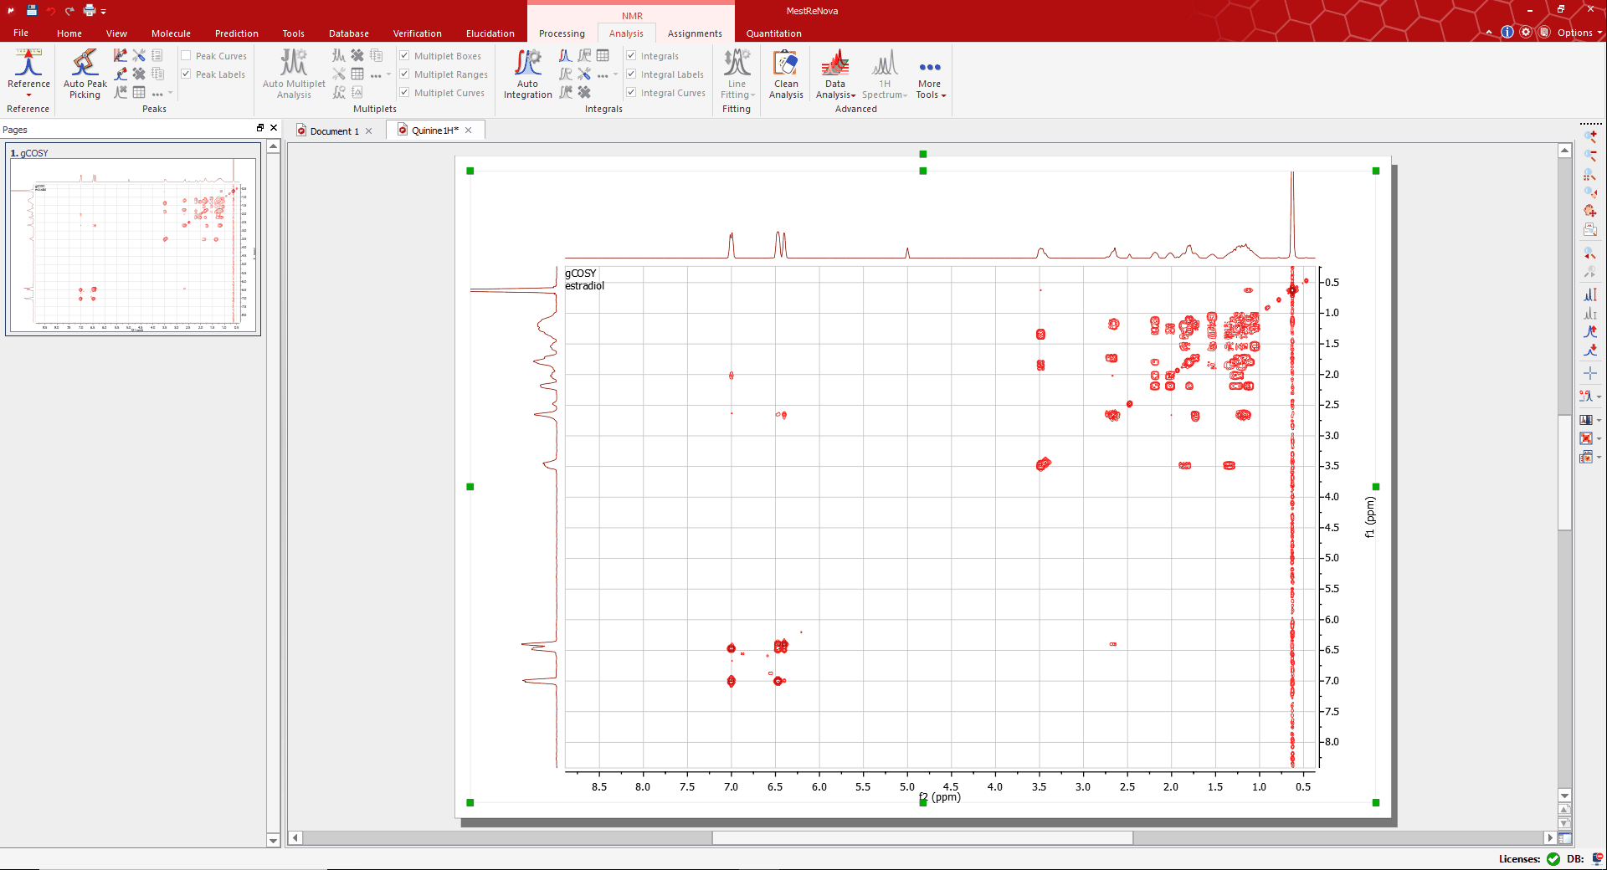Open the Options dropdown in title bar

tap(1579, 33)
